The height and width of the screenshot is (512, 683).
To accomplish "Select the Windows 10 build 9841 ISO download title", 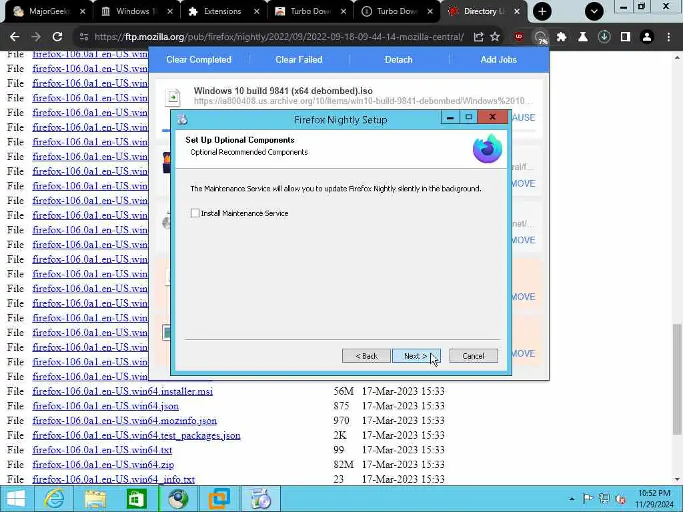I will coord(283,91).
